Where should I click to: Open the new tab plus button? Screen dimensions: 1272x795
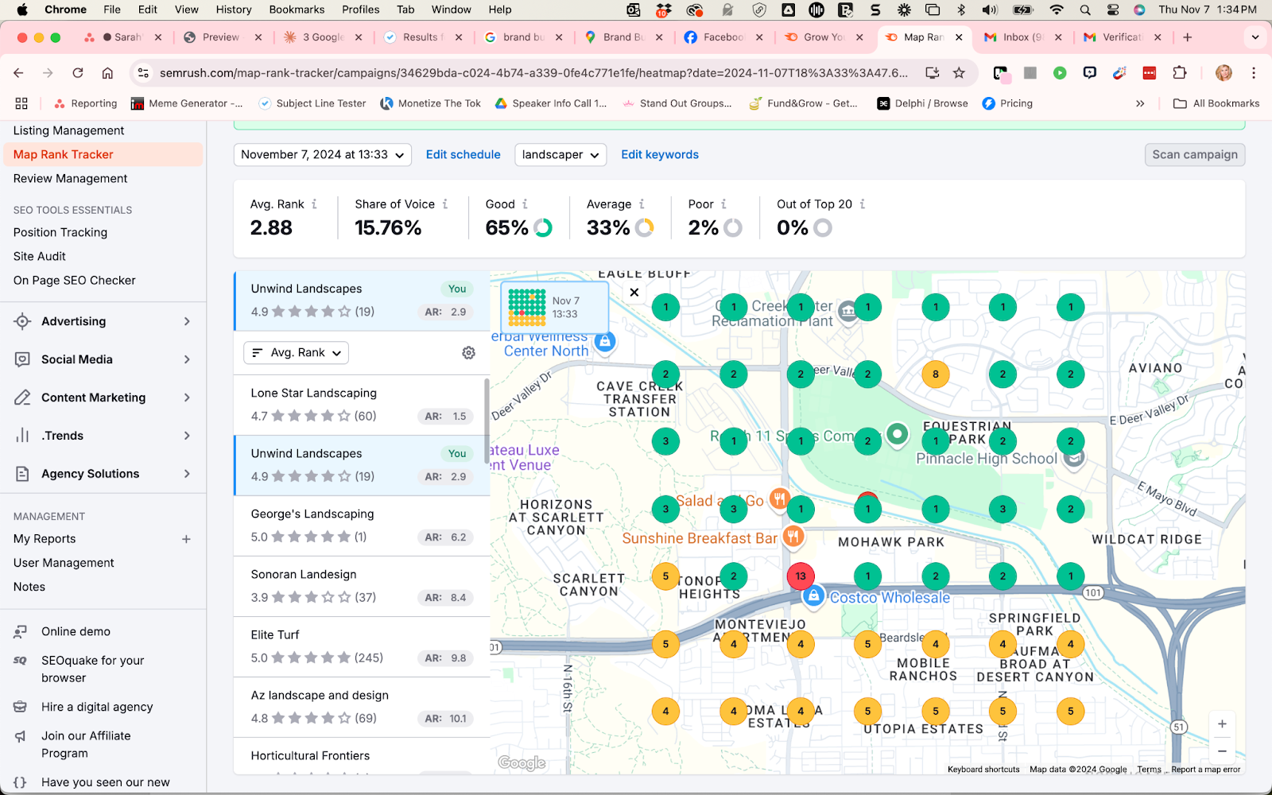(1187, 37)
